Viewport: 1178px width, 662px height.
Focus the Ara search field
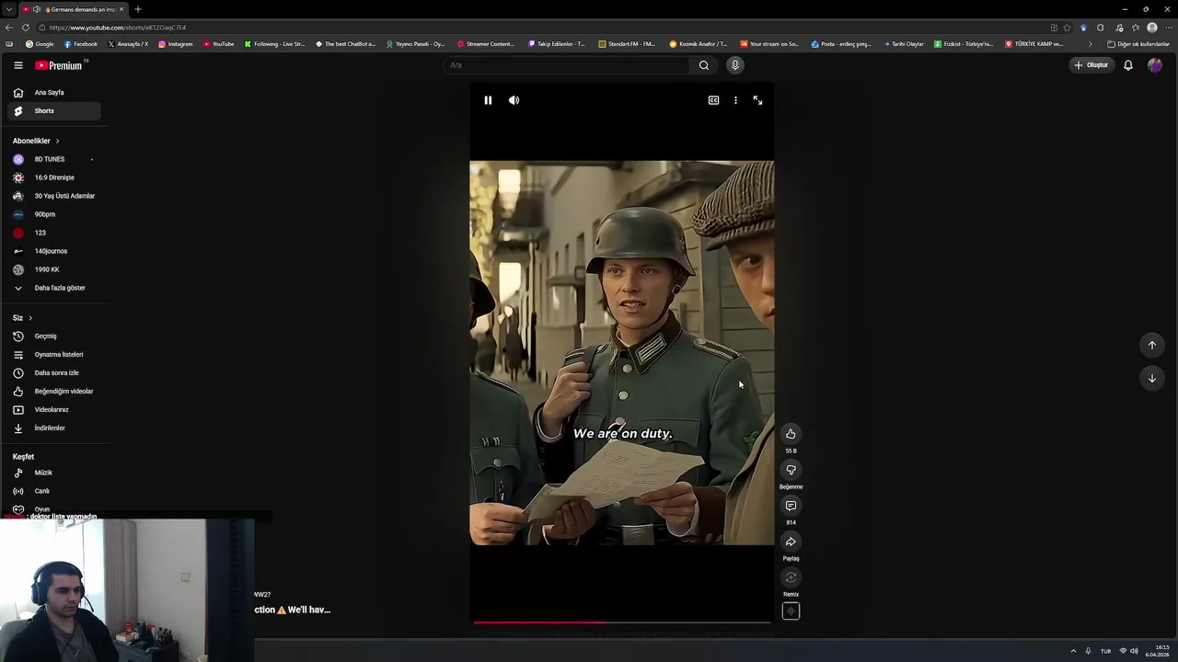(566, 65)
